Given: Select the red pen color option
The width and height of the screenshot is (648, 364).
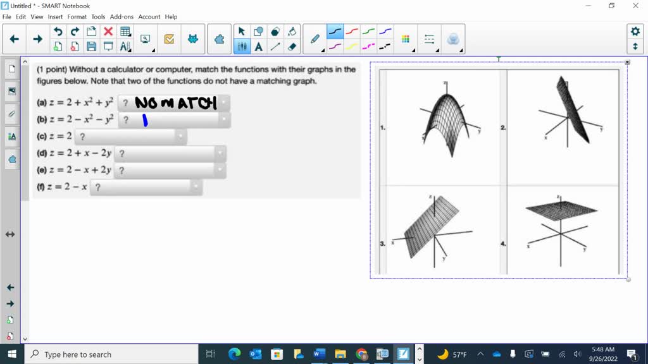Looking at the screenshot, I should [352, 30].
